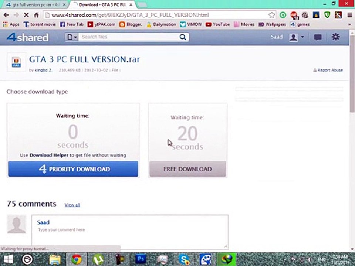Image resolution: width=355 pixels, height=266 pixels.
Task: Open the Windows Start button
Action: click(8, 259)
